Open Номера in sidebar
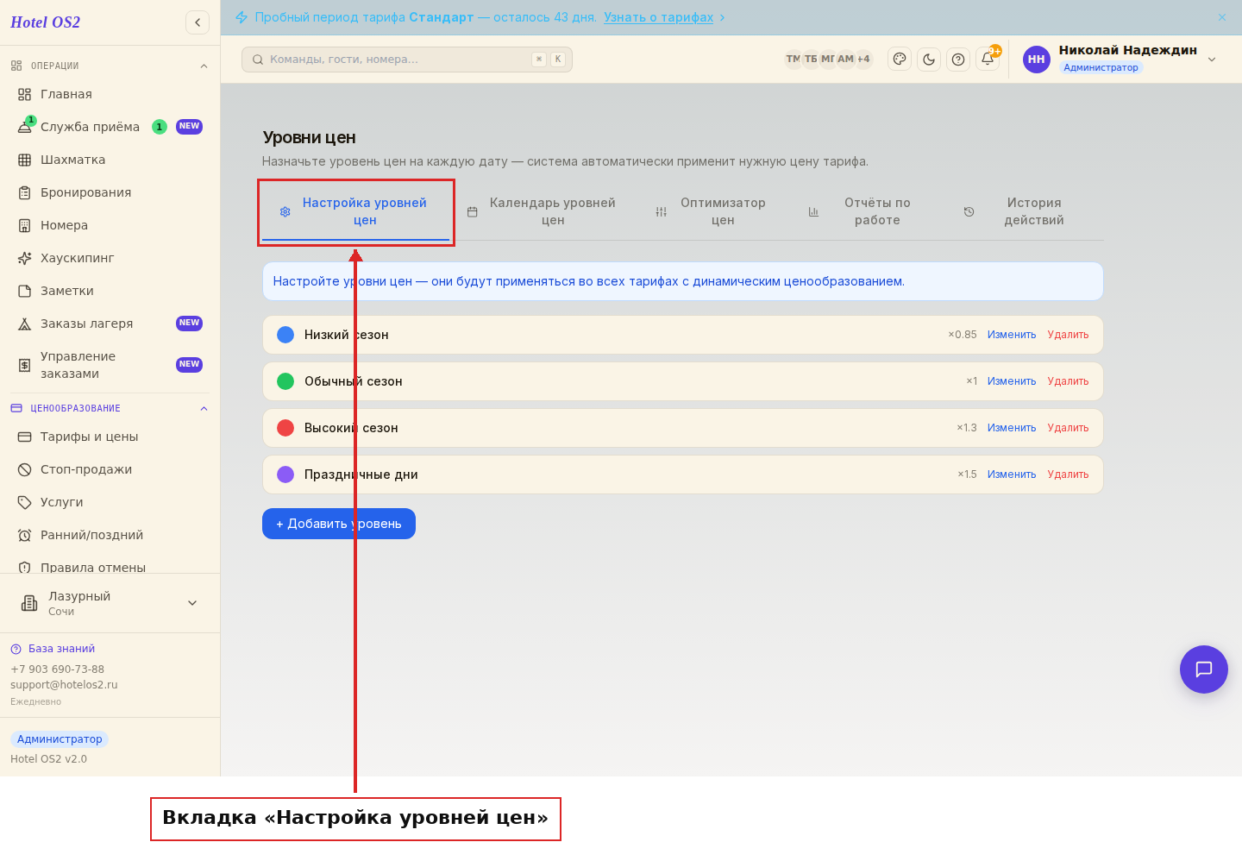This screenshot has width=1242, height=861. [x=110, y=225]
